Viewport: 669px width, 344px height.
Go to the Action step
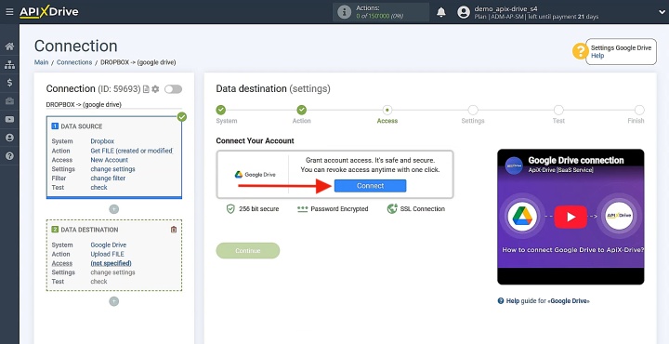(302, 110)
